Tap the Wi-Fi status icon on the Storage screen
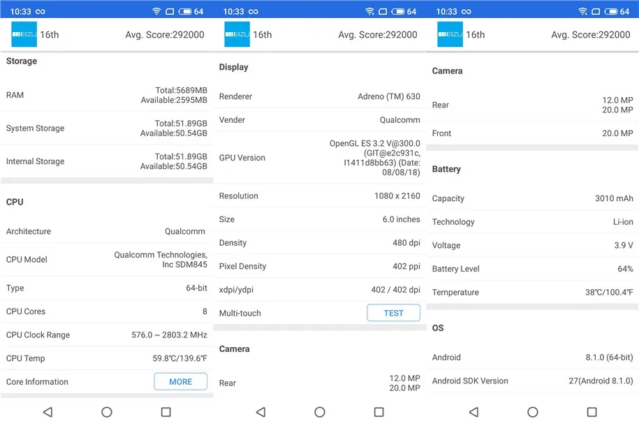Image resolution: width=639 pixels, height=426 pixels. (x=156, y=11)
